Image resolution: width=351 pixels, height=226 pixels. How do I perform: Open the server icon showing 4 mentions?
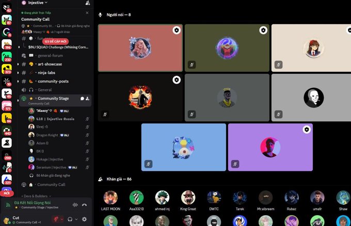(7, 32)
